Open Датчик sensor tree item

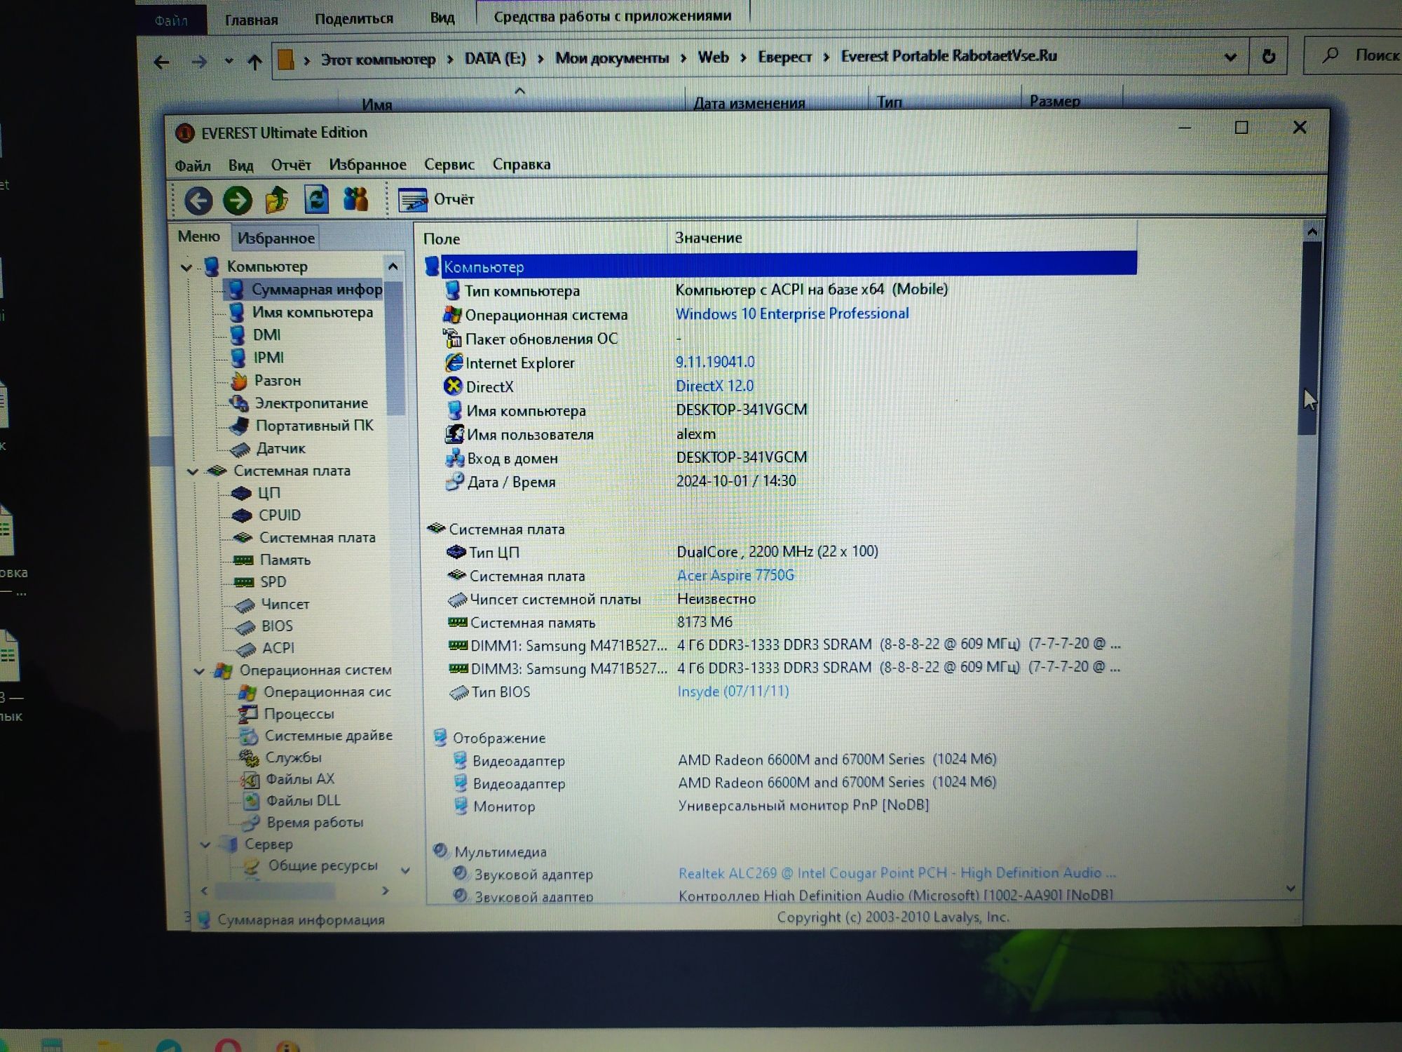tap(280, 448)
